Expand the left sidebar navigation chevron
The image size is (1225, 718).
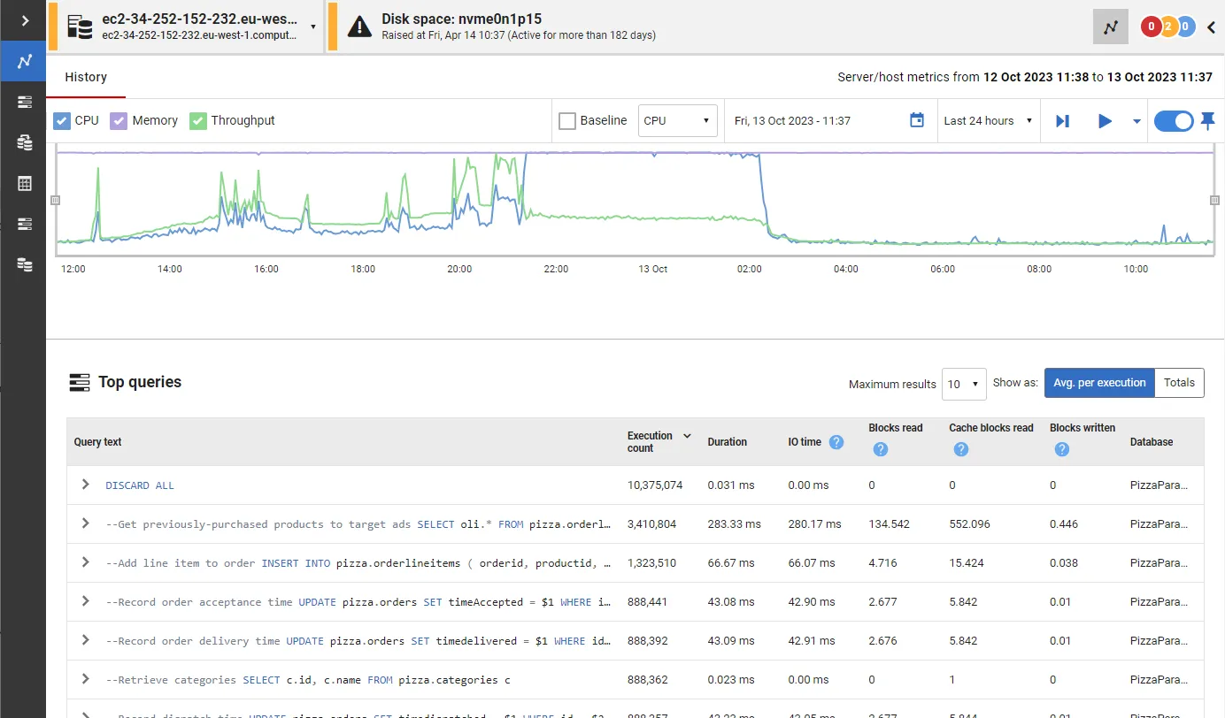[x=25, y=20]
